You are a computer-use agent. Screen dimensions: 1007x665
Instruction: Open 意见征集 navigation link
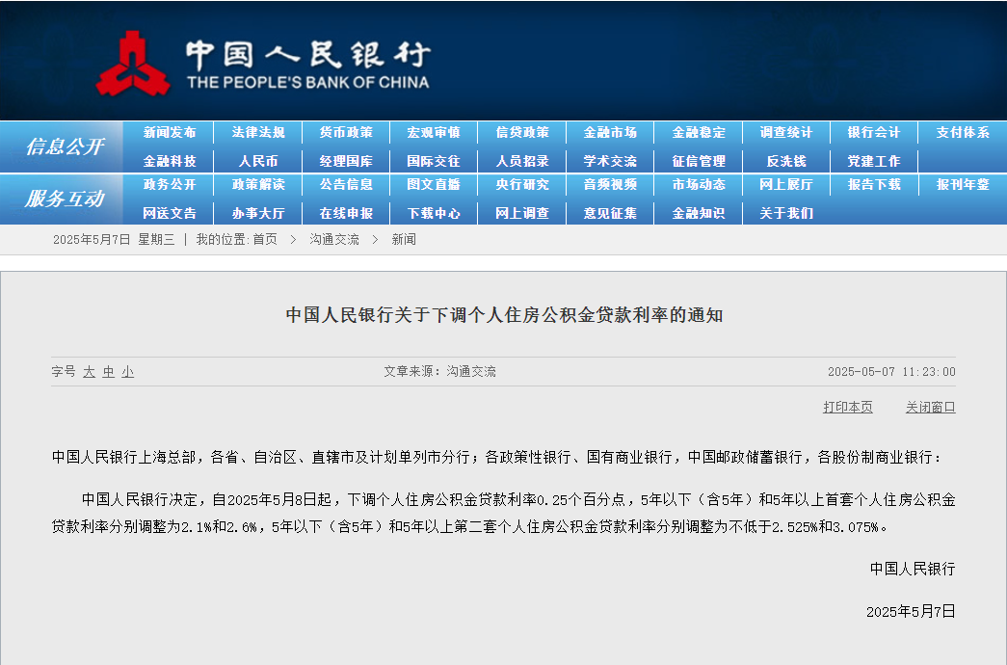610,213
